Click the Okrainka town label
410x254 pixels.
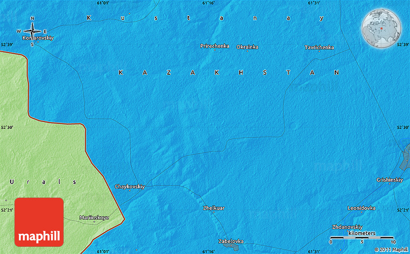click(x=247, y=47)
